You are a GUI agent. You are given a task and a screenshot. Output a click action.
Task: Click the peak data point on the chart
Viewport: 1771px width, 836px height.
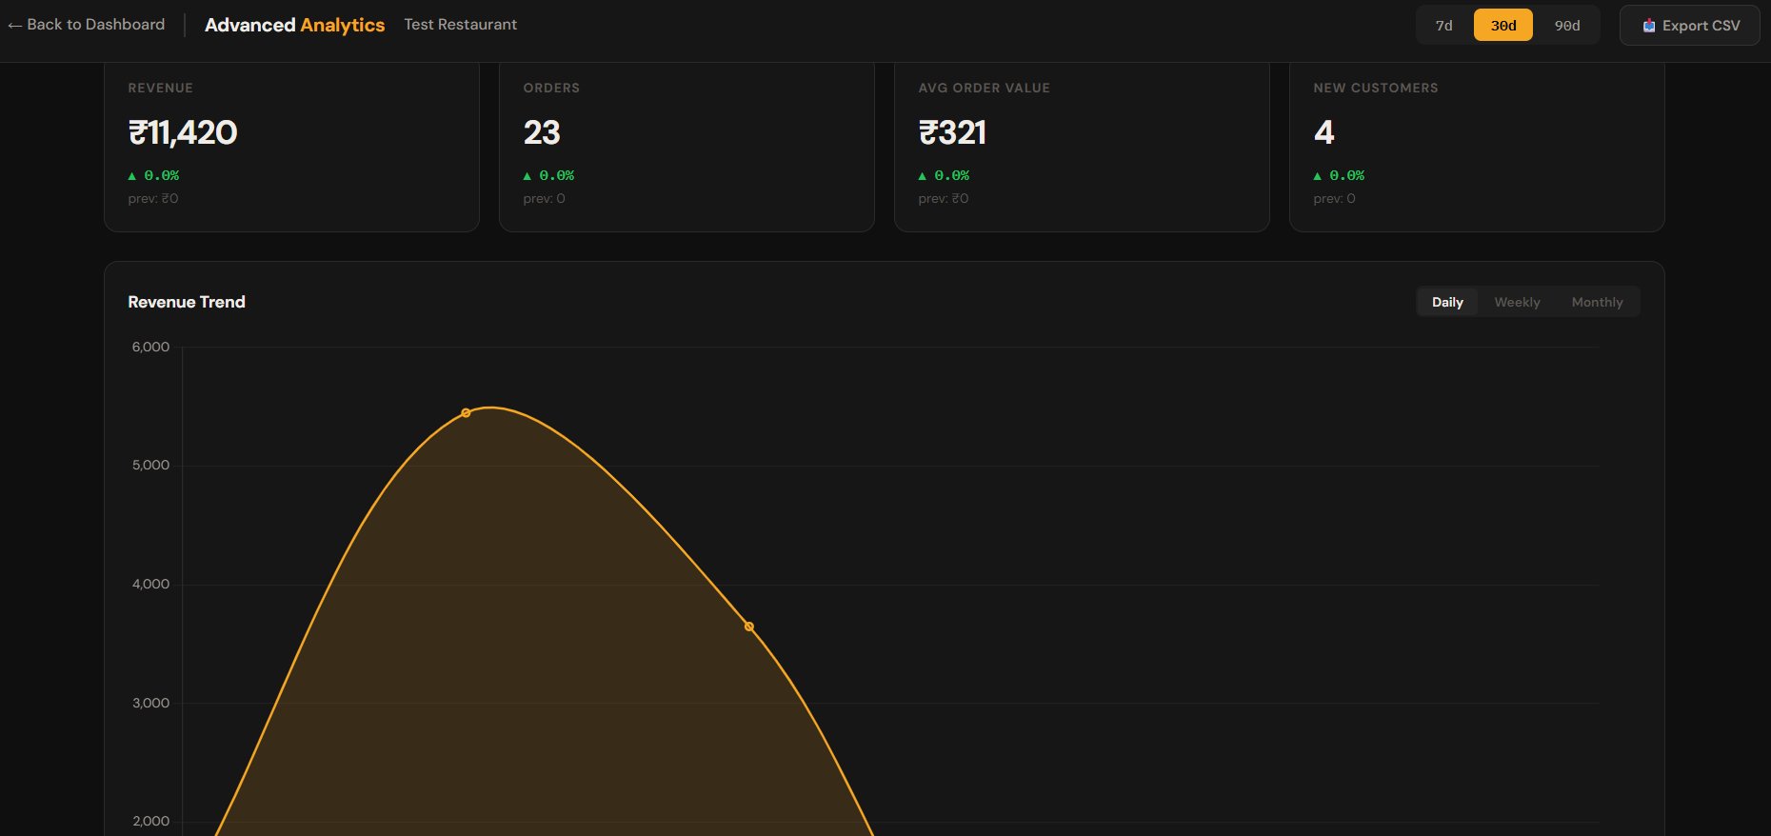(466, 412)
